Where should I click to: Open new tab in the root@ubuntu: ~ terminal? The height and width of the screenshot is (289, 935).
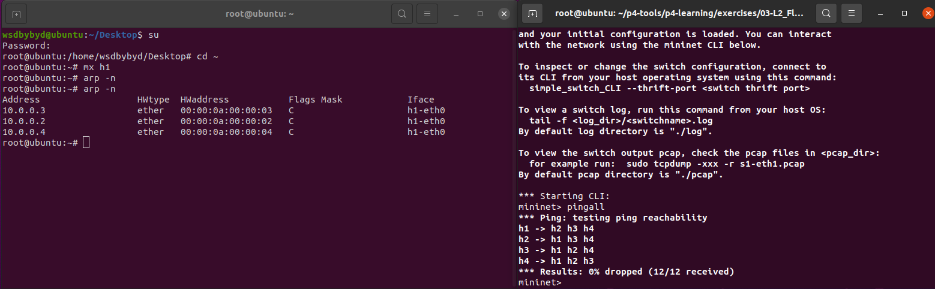click(16, 13)
